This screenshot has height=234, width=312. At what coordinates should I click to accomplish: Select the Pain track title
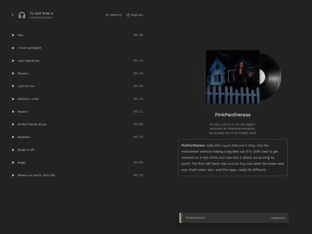[20, 35]
